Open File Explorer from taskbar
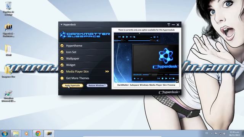 point(16,134)
